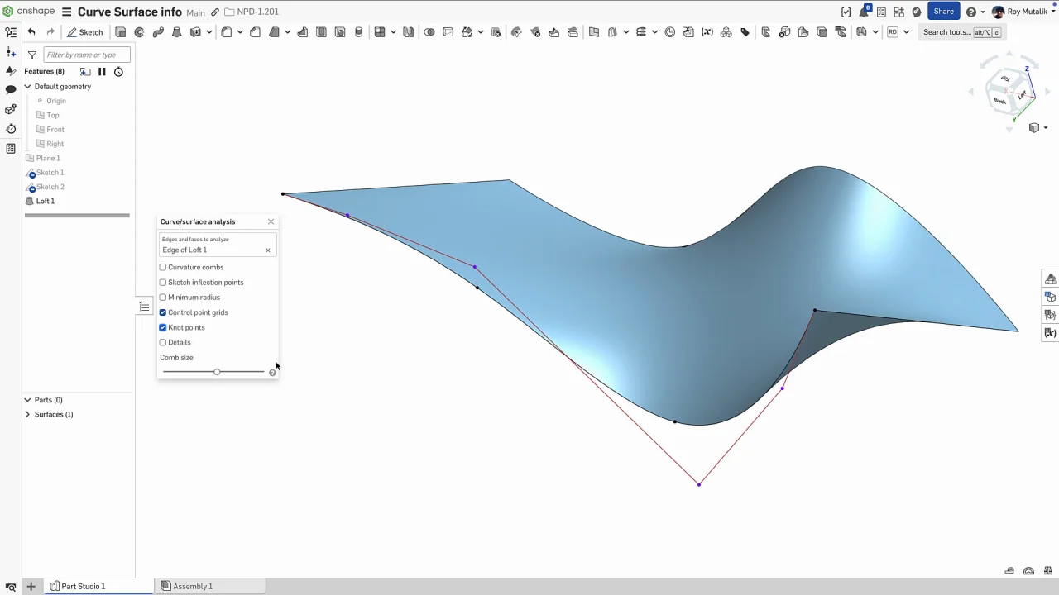Select the Loft tool in the toolbar
This screenshot has height=595, width=1059.
[x=176, y=32]
